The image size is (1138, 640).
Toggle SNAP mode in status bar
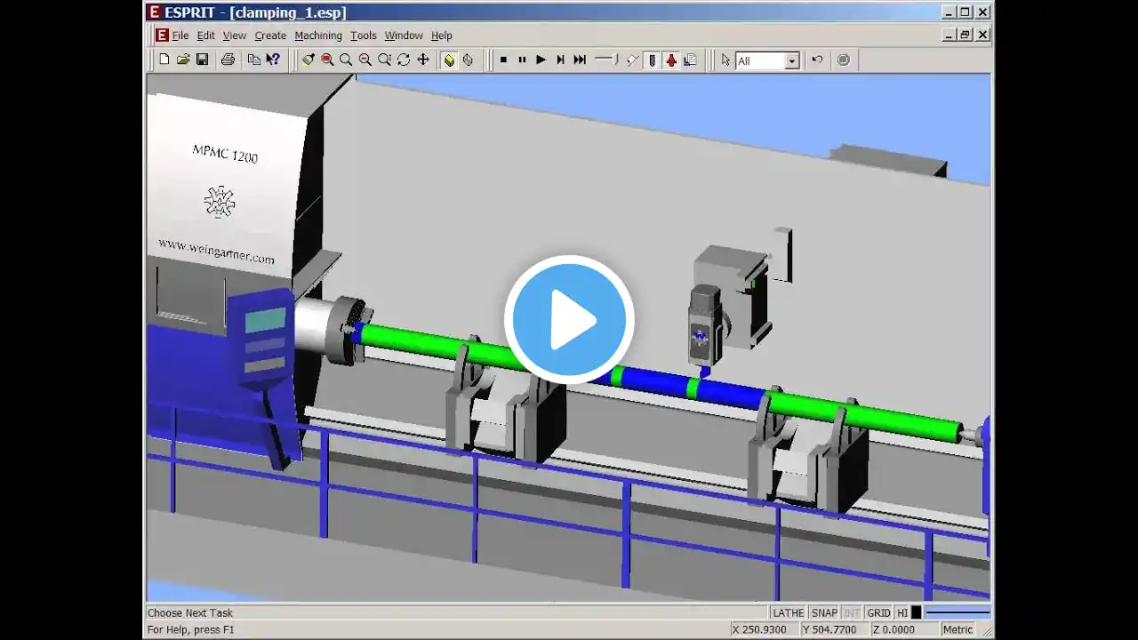824,612
